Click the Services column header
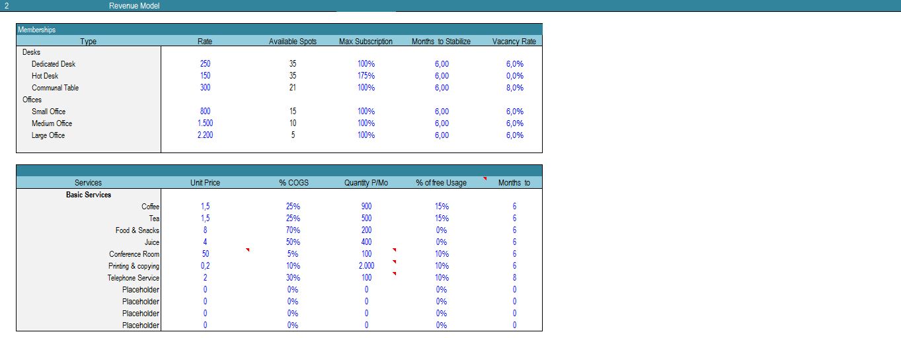Image resolution: width=901 pixels, height=338 pixels. (88, 183)
